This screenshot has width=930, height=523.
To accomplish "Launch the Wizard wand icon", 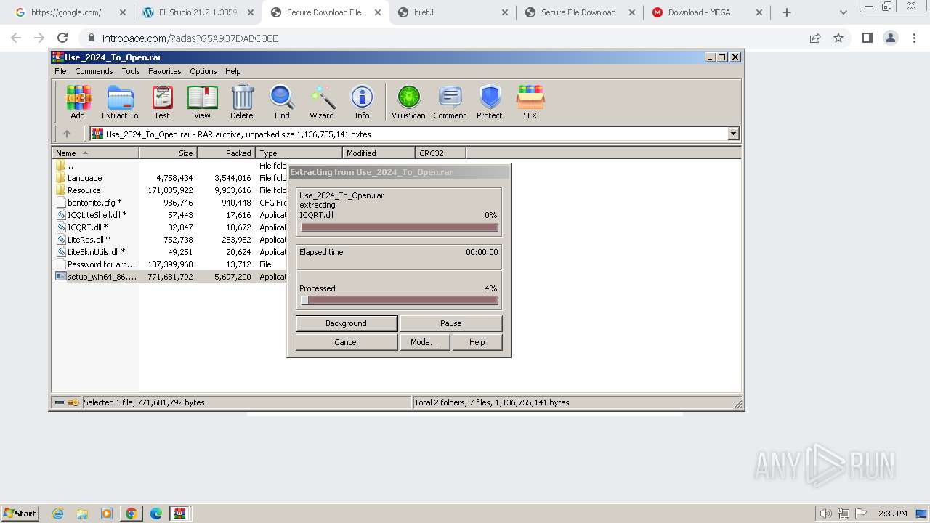I will [x=322, y=102].
